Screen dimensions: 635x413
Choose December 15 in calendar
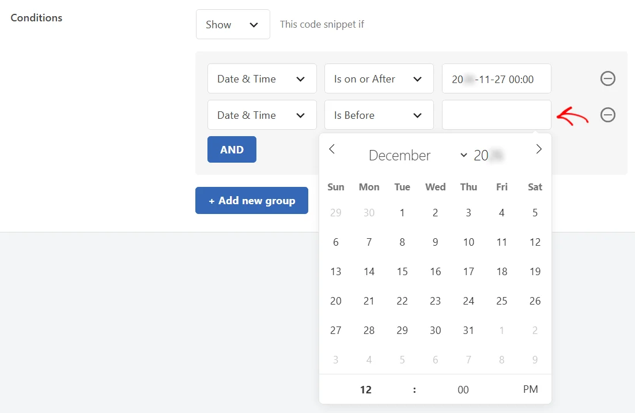[402, 272]
